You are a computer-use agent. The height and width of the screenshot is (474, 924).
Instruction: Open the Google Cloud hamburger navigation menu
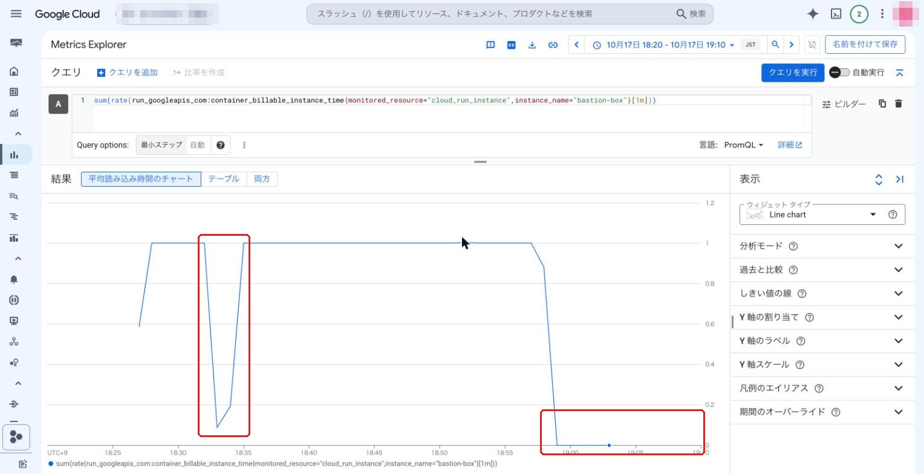(x=16, y=14)
